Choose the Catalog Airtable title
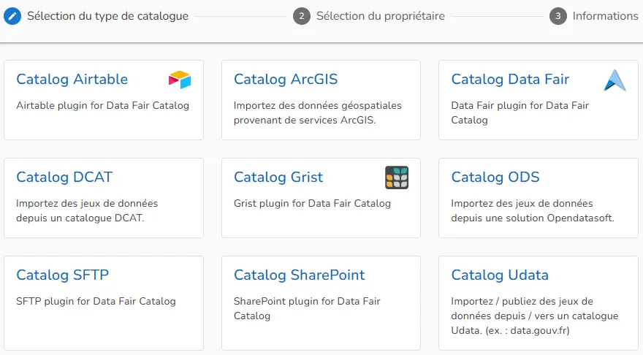 (x=72, y=79)
